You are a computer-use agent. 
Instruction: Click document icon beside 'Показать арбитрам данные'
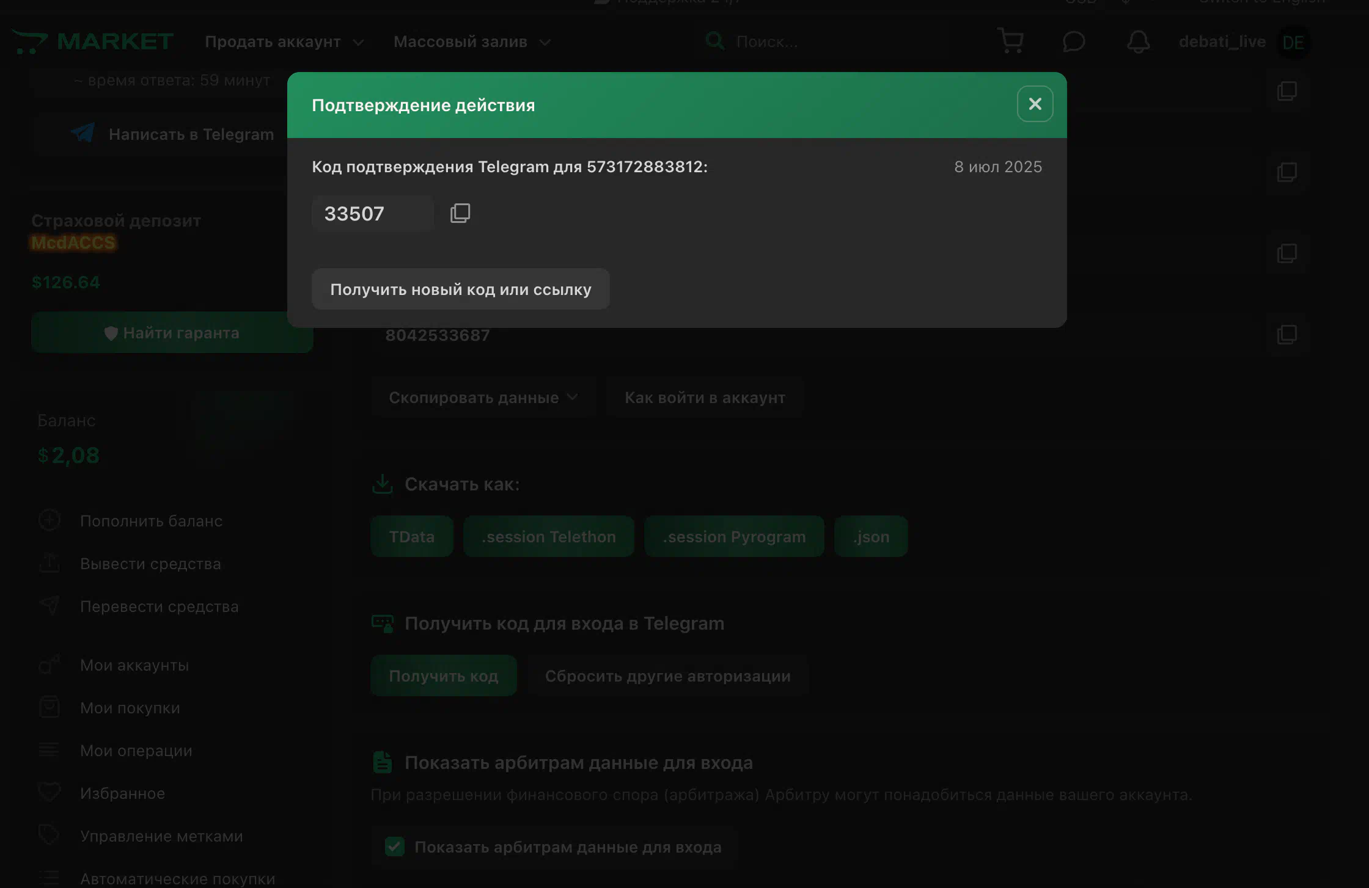tap(383, 762)
